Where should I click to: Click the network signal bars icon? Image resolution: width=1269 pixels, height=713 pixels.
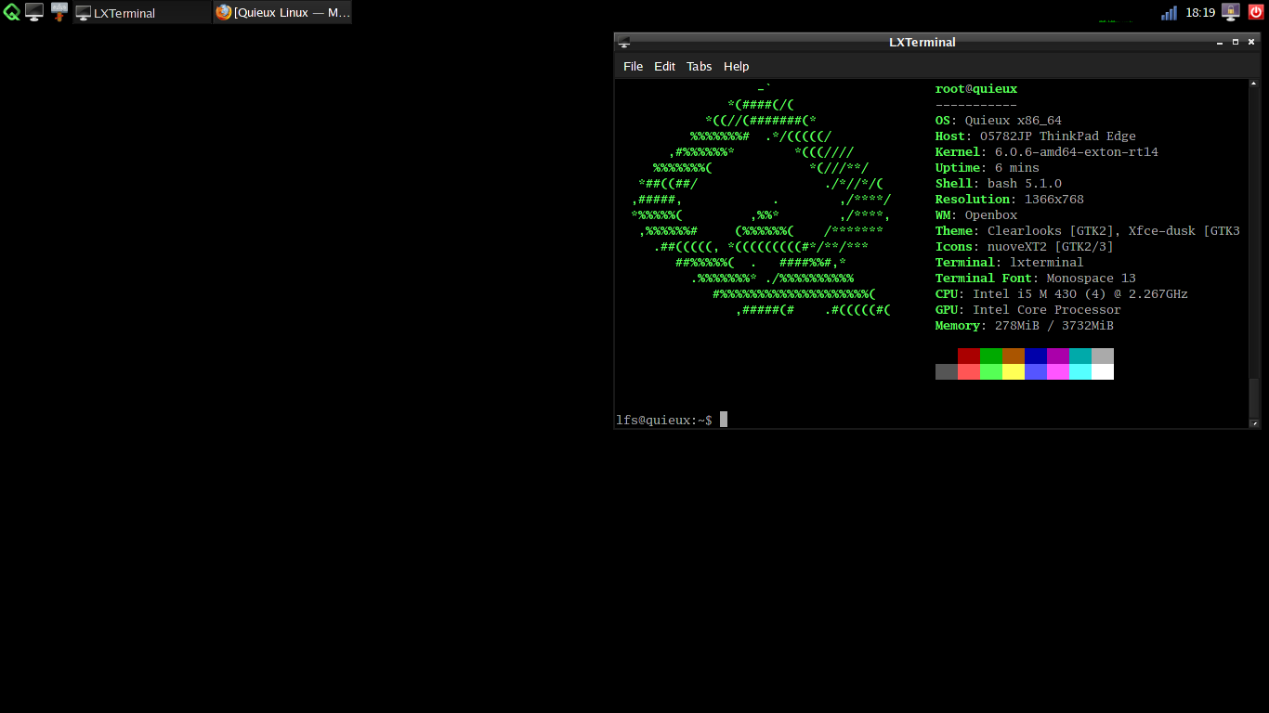click(x=1169, y=13)
